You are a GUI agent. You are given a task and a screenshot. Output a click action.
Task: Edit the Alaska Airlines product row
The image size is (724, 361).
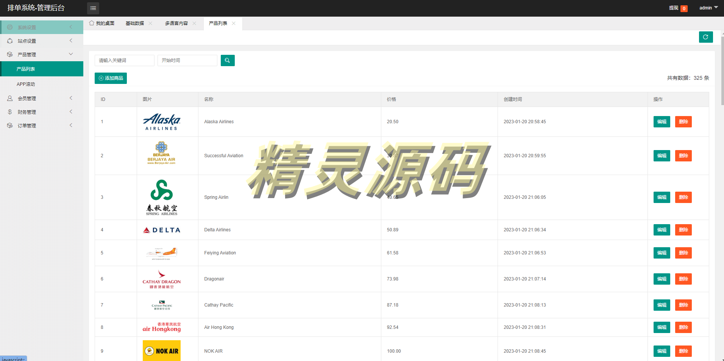click(x=662, y=122)
